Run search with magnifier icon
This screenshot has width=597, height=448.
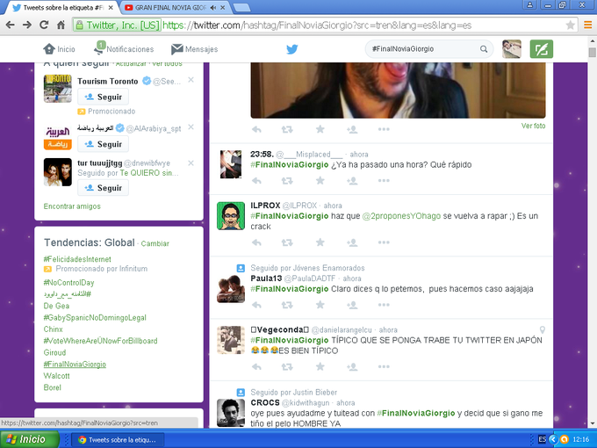[x=484, y=49]
